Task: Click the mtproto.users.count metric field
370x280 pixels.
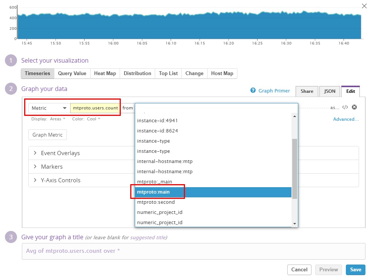Action: click(x=95, y=108)
